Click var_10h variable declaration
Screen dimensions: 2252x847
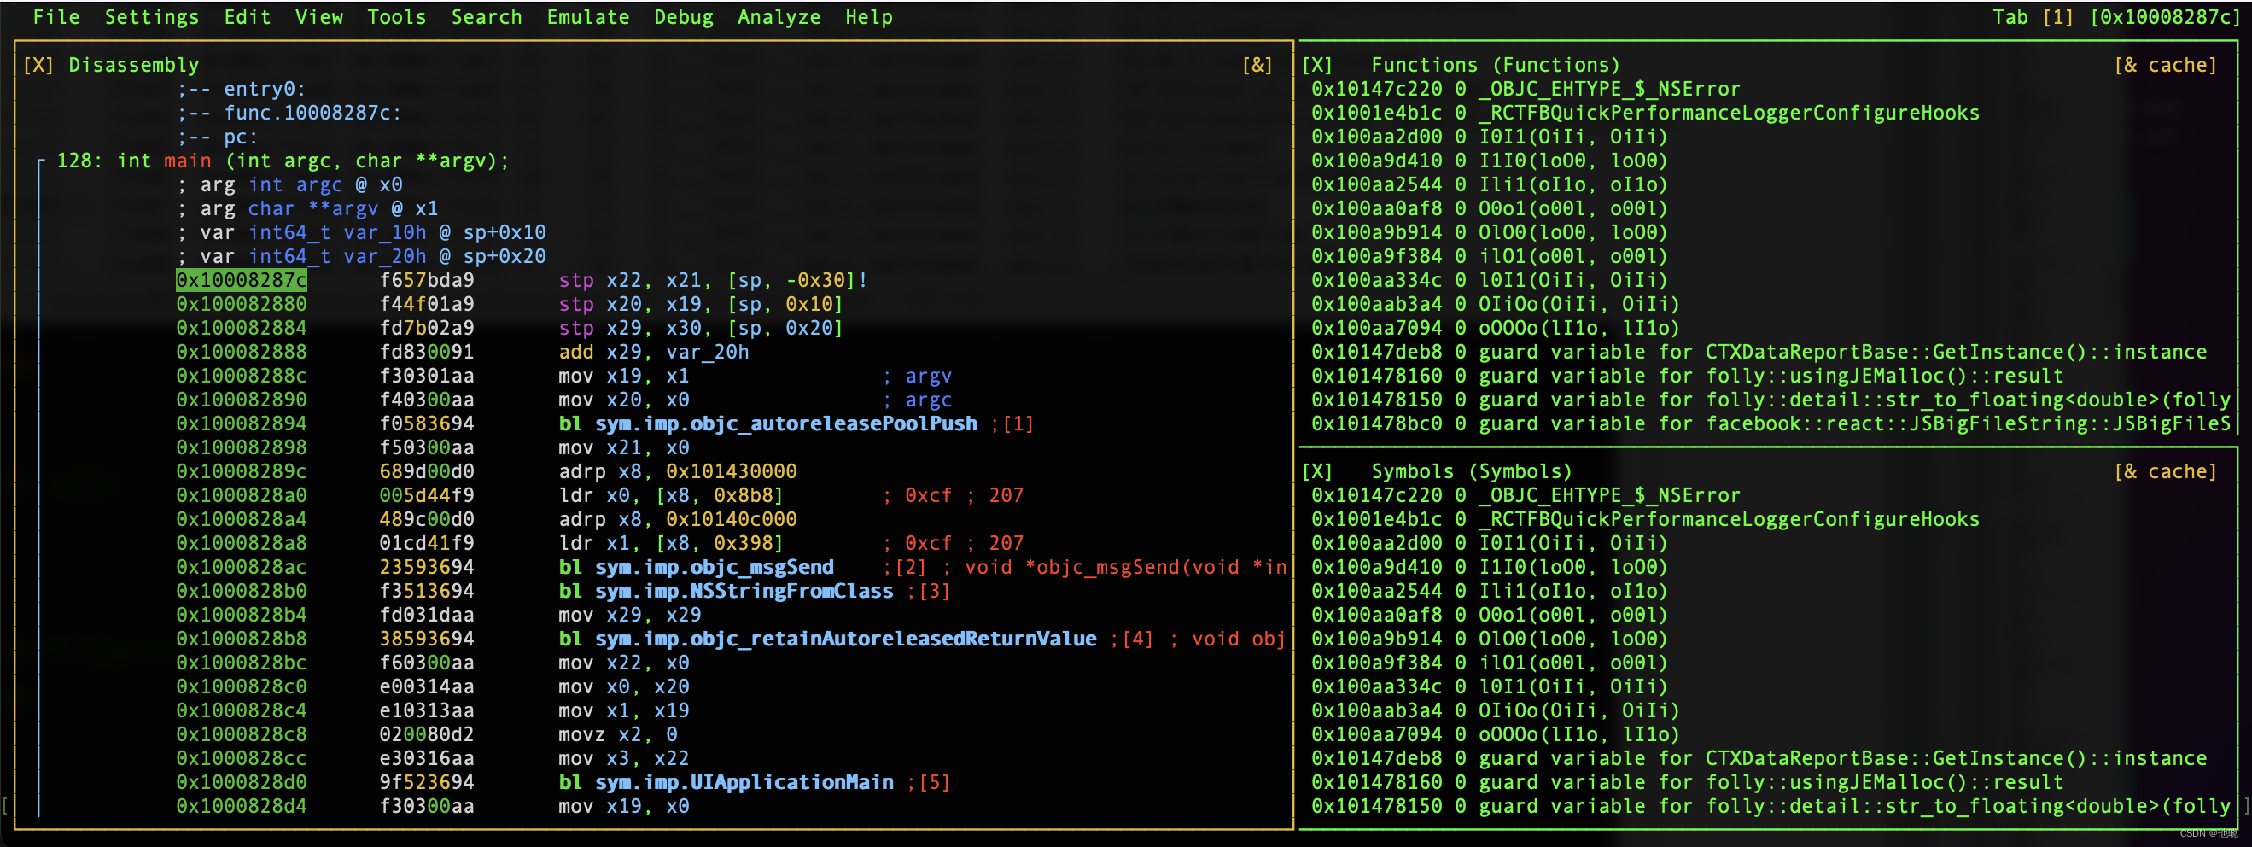(x=361, y=231)
